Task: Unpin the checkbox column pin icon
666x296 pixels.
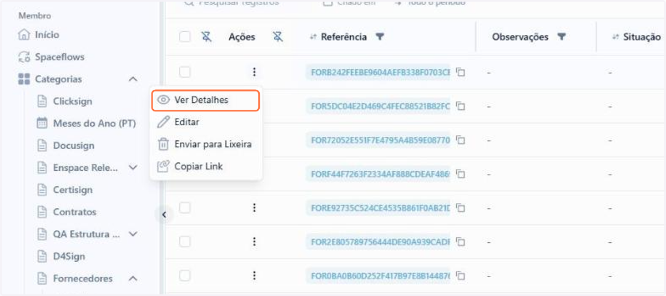Action: click(206, 37)
